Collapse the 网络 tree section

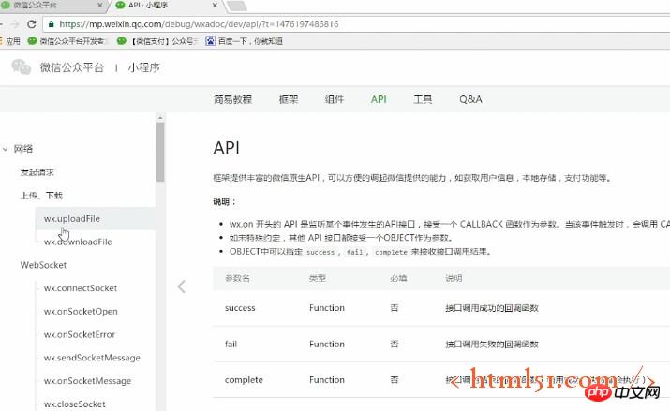[6, 149]
